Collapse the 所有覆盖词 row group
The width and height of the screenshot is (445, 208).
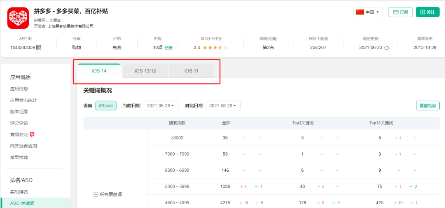point(96,194)
